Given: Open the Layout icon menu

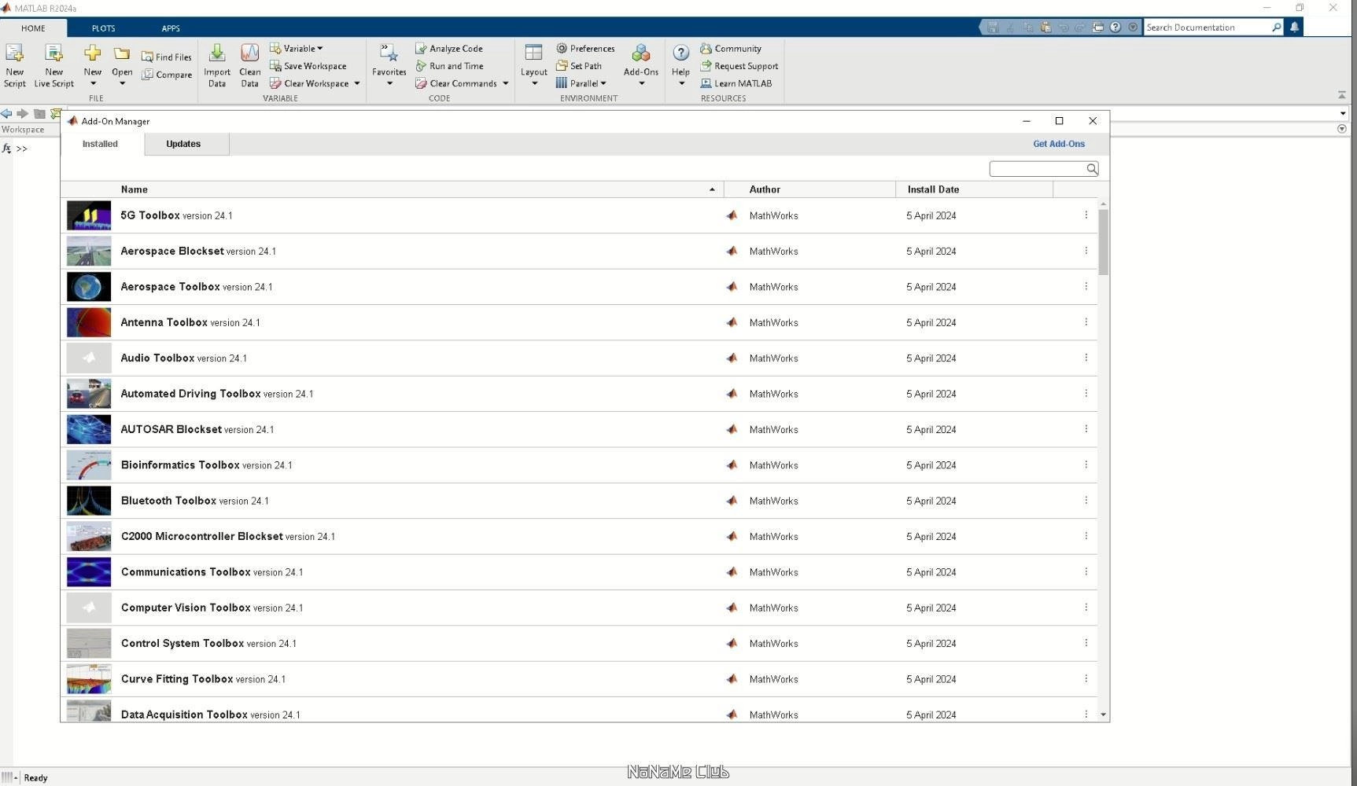Looking at the screenshot, I should tap(533, 53).
